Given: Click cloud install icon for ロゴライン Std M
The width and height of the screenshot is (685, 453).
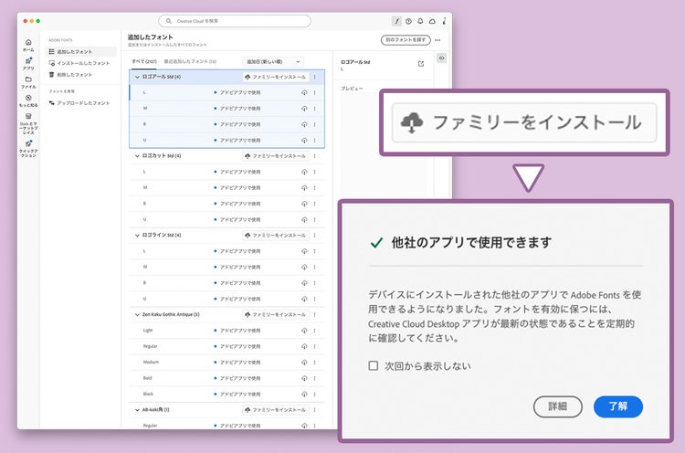Looking at the screenshot, I should 304,267.
